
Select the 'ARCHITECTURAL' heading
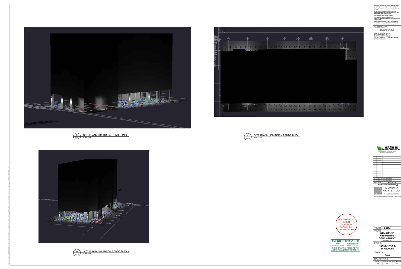click(x=387, y=30)
